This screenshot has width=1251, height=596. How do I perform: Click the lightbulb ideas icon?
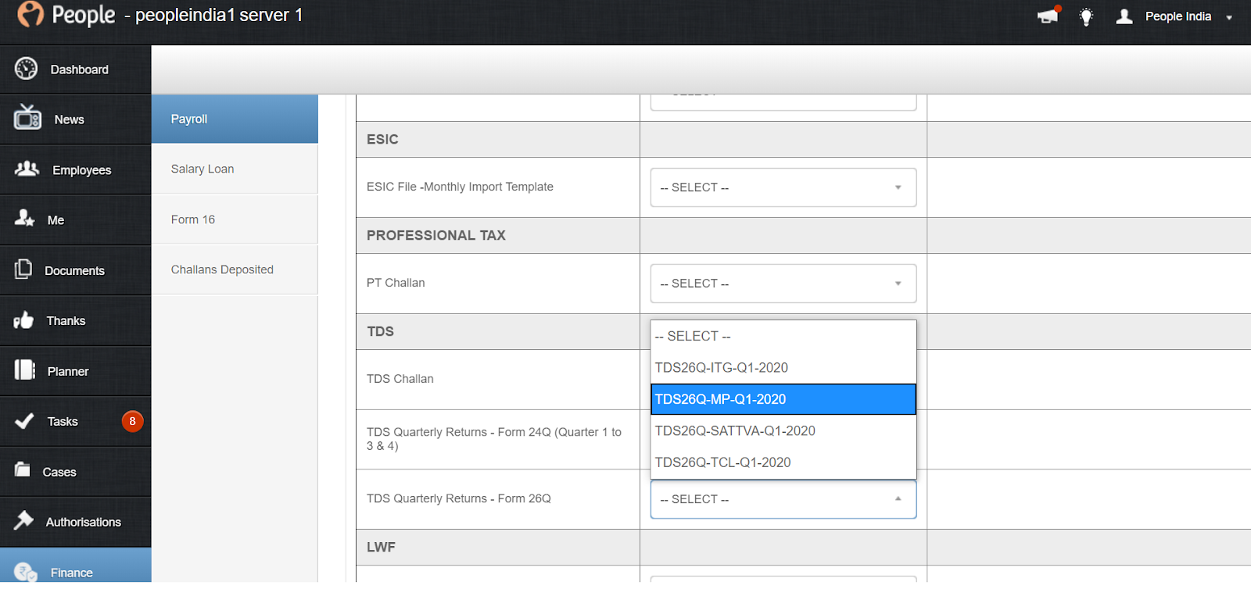[x=1086, y=16]
